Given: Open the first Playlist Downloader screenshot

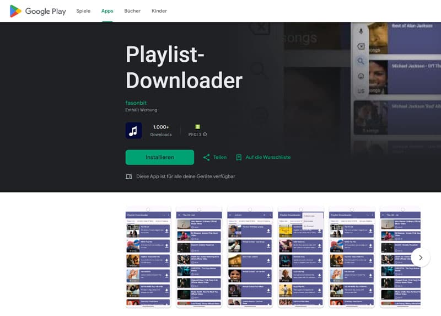Looking at the screenshot, I should pos(148,258).
